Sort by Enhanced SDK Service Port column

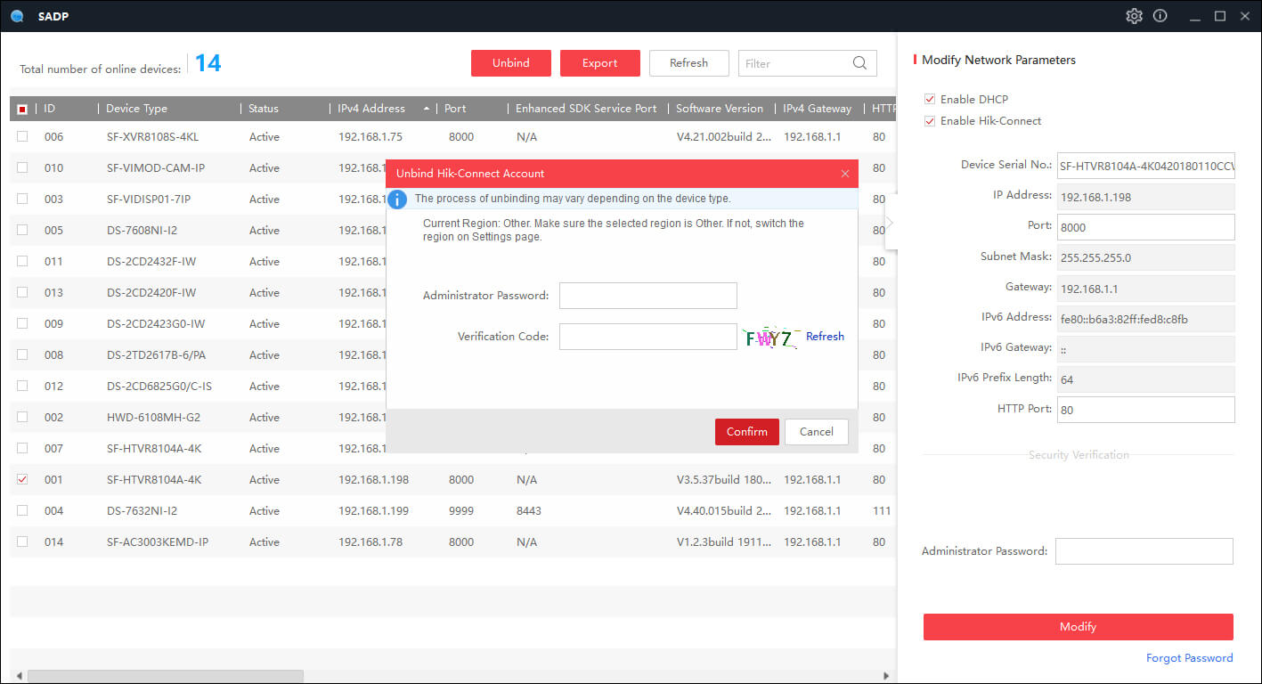587,109
